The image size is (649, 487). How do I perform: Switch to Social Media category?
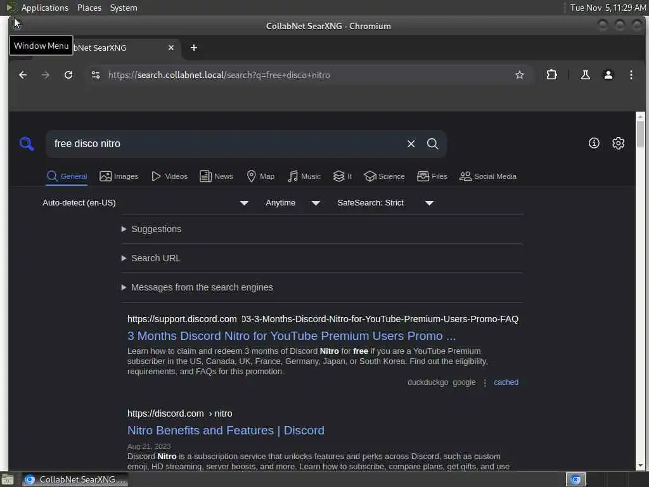[x=488, y=176]
